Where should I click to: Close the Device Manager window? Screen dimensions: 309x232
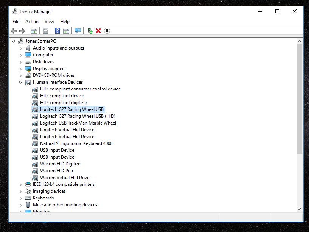pyautogui.click(x=295, y=11)
